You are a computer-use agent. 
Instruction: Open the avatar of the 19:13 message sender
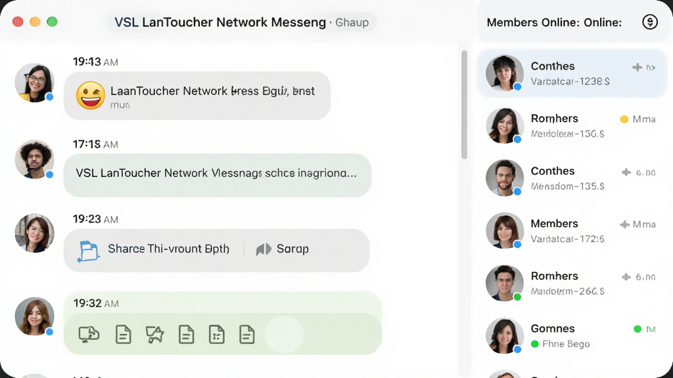tap(34, 83)
